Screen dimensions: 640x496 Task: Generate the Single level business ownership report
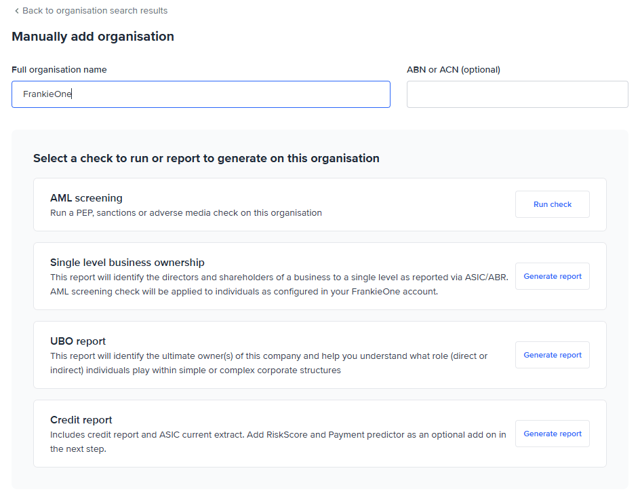552,276
